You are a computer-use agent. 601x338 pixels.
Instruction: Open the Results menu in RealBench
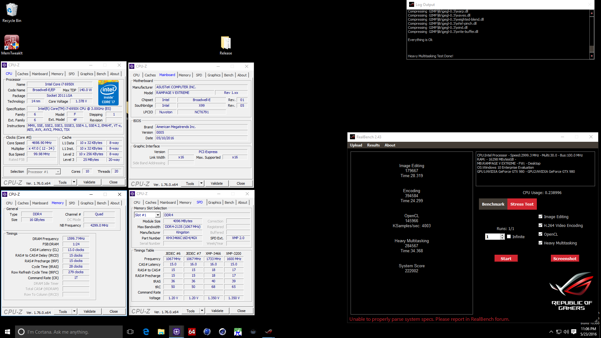click(373, 145)
